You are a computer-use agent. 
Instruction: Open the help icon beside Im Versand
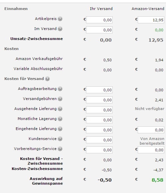click(60, 29)
